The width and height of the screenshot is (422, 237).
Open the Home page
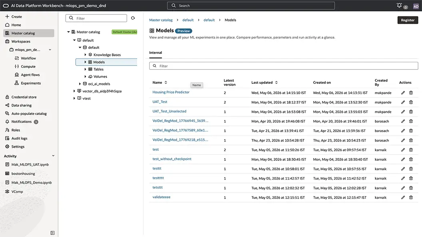tap(16, 25)
